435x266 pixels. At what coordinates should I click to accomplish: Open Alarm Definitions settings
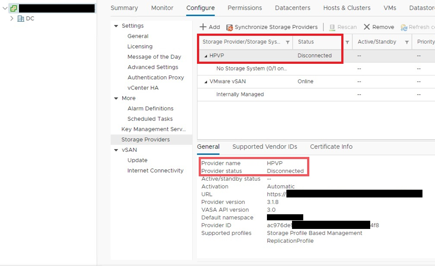(150, 109)
